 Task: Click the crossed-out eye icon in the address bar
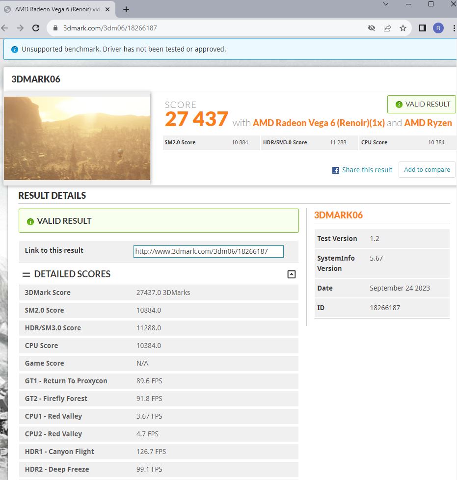click(372, 28)
